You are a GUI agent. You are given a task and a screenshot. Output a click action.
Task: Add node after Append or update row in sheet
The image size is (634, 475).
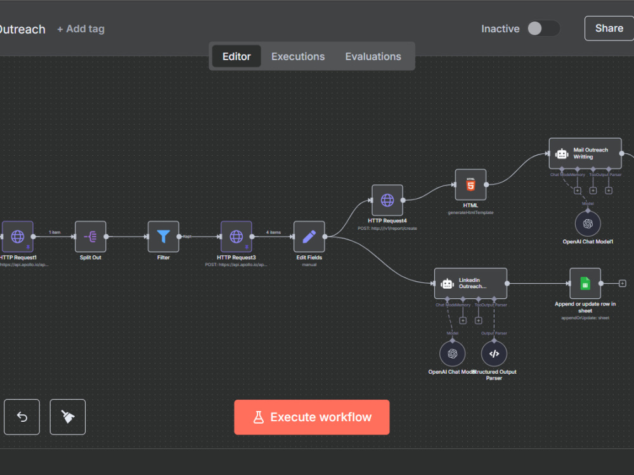623,284
